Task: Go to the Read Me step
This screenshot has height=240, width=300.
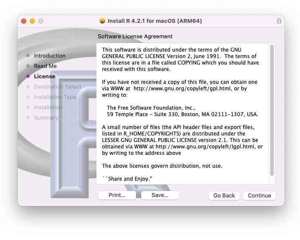Action: coord(45,66)
